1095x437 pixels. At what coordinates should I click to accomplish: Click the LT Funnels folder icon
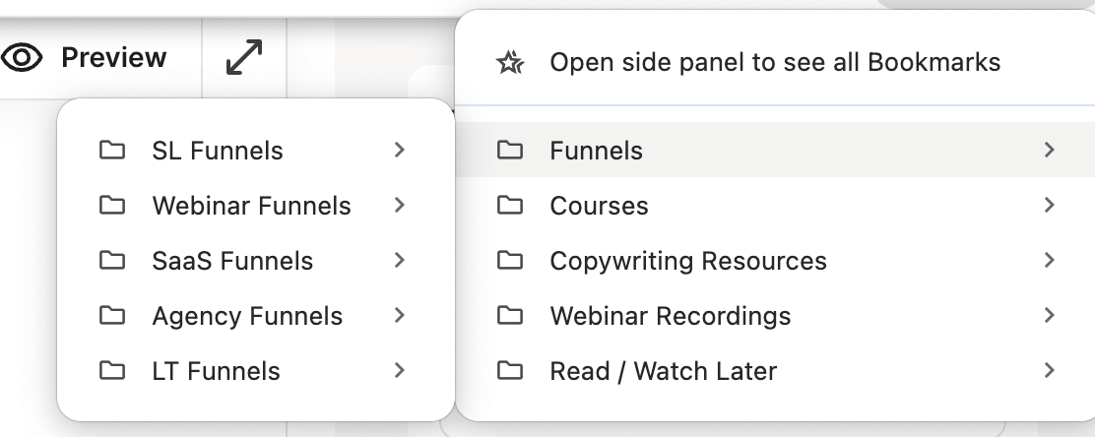click(112, 371)
